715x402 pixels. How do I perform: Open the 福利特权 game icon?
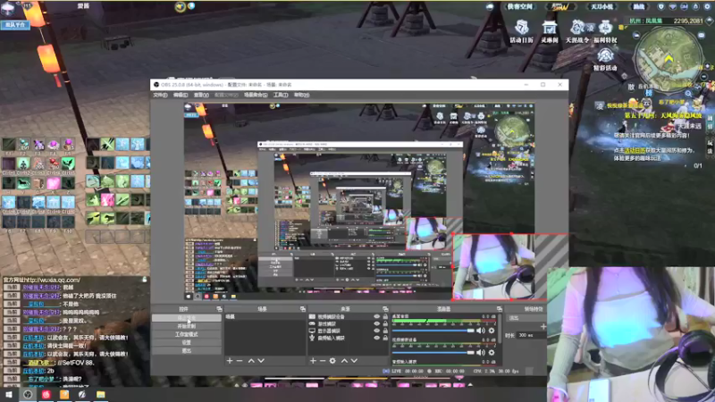[x=605, y=31]
